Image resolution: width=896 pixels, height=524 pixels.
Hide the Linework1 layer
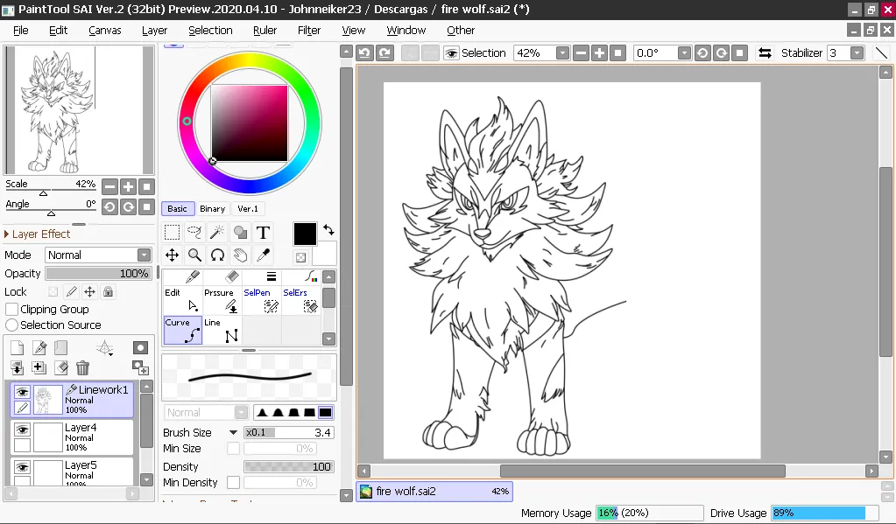click(22, 392)
